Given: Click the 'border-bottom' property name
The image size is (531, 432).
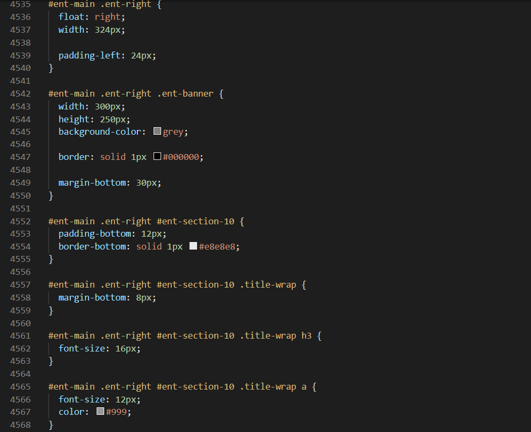Looking at the screenshot, I should tap(92, 246).
